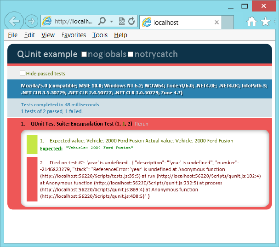Click the address field showing http://localh...
The image size is (279, 247).
tap(73, 21)
